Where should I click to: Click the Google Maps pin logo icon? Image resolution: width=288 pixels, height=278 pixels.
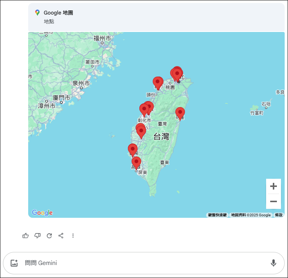click(37, 13)
